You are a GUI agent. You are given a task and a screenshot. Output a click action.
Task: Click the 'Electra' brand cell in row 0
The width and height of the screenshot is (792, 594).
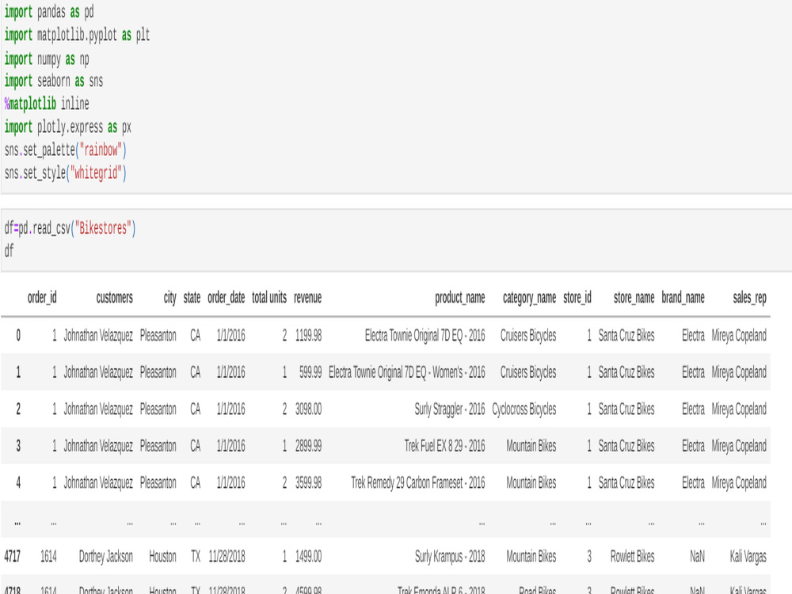[693, 335]
